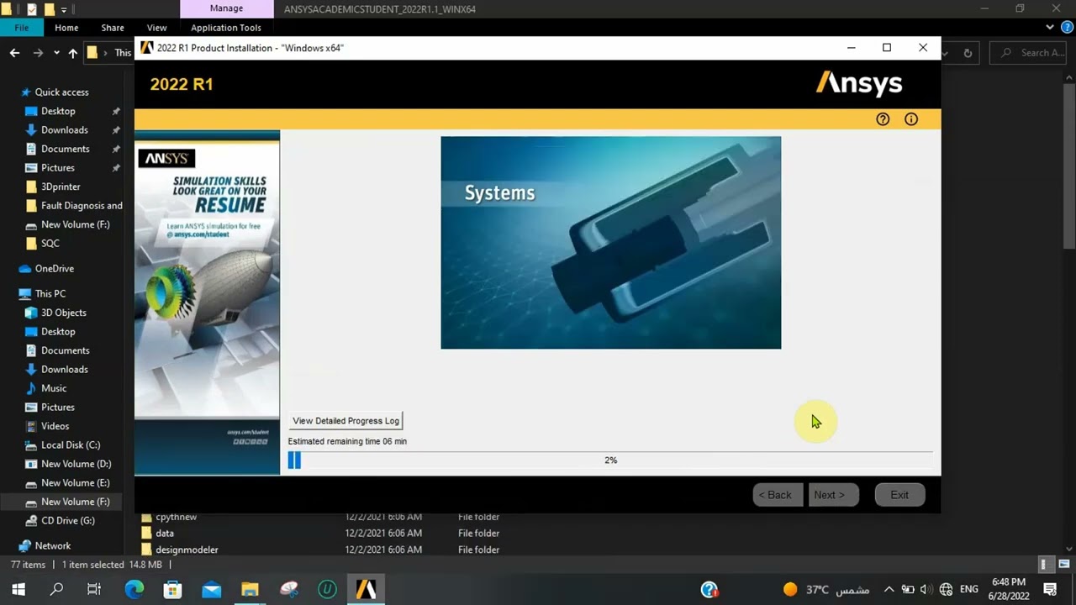This screenshot has height=605, width=1076.
Task: Click View Detailed Progress Log button
Action: click(346, 420)
